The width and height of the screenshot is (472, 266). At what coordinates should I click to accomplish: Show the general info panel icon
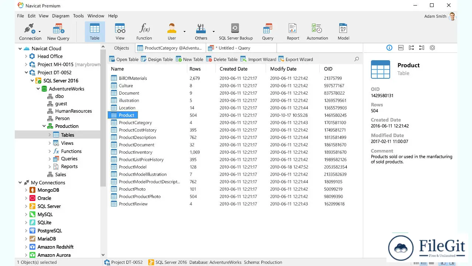click(x=389, y=48)
